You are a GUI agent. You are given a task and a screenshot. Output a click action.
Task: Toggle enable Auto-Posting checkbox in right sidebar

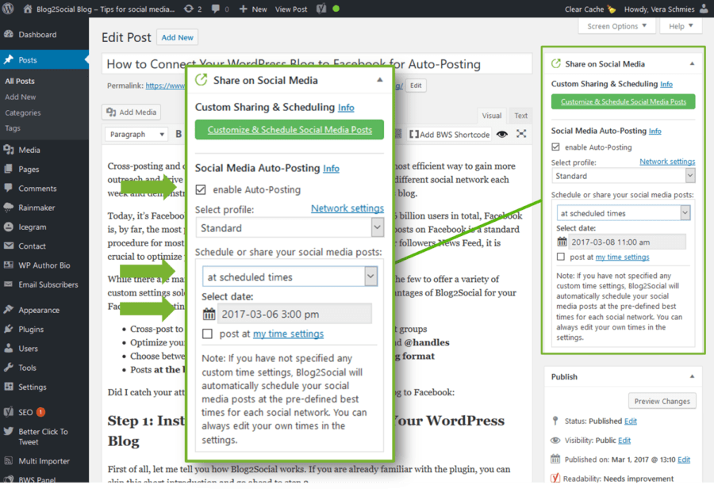point(555,147)
